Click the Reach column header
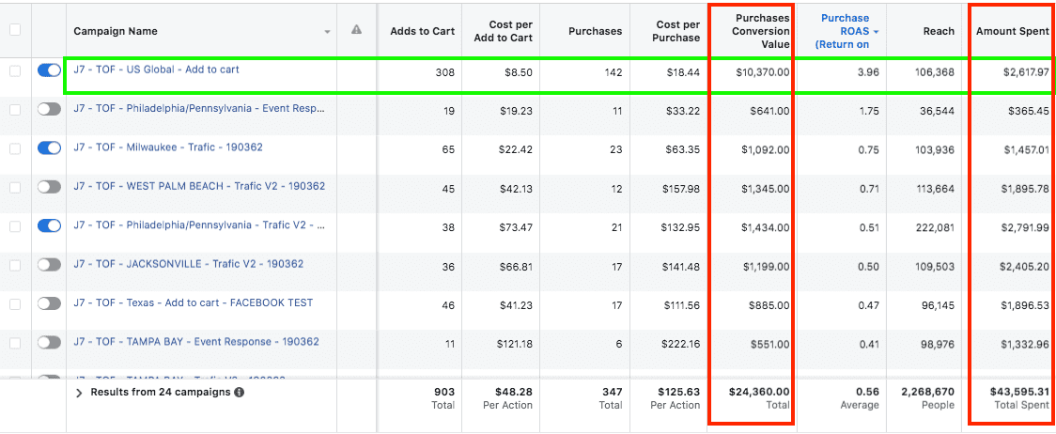 click(x=938, y=31)
